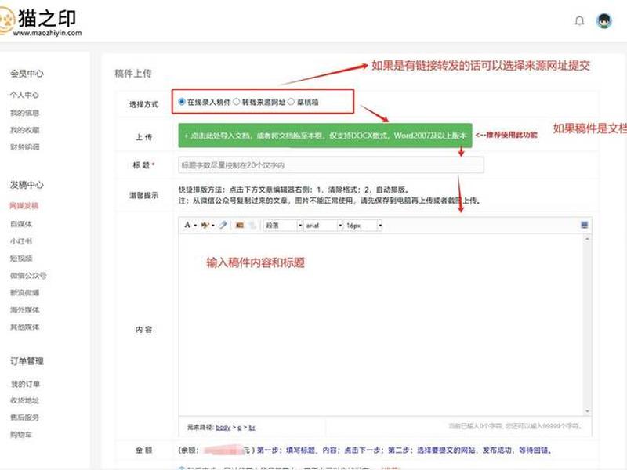Go to 新浪微博 in sidebar
Image resolution: width=627 pixels, height=470 pixels.
tap(24, 292)
